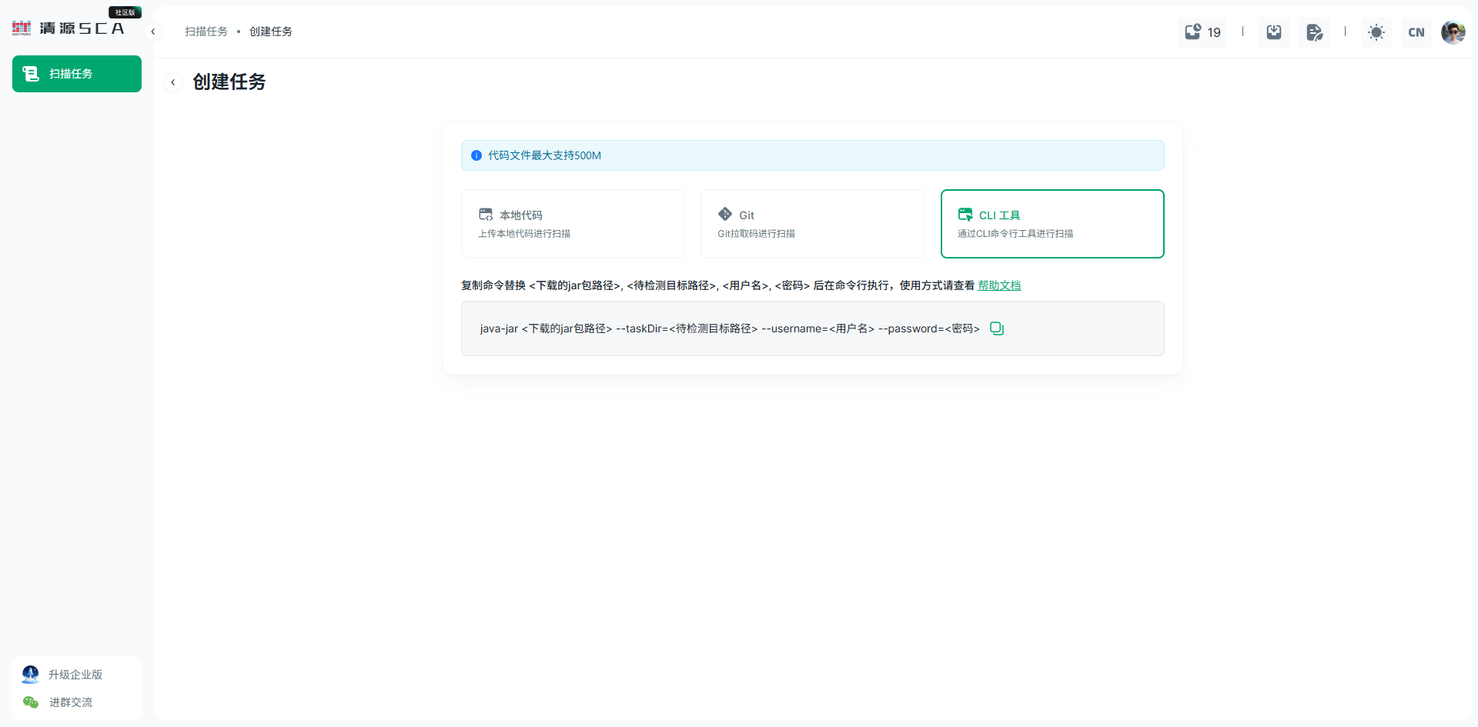Select the CLI 工具 scan option
Image resolution: width=1478 pixels, height=727 pixels.
click(1052, 223)
